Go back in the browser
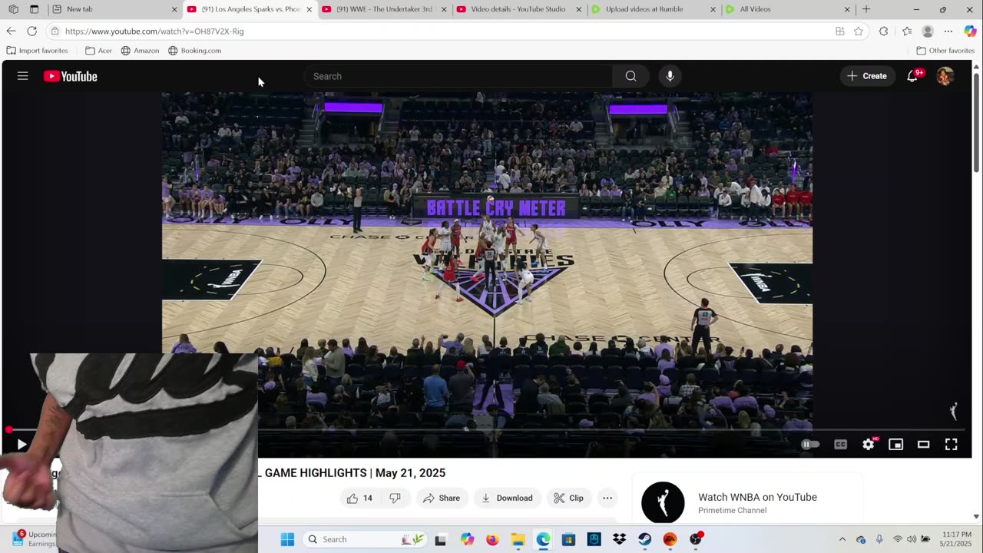The width and height of the screenshot is (983, 553). [11, 31]
